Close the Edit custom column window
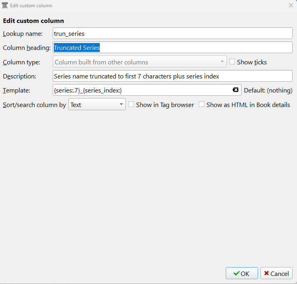This screenshot has height=284, width=297. click(291, 5)
